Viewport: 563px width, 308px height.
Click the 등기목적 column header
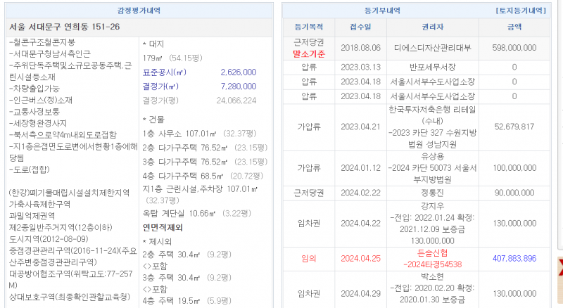(x=306, y=27)
